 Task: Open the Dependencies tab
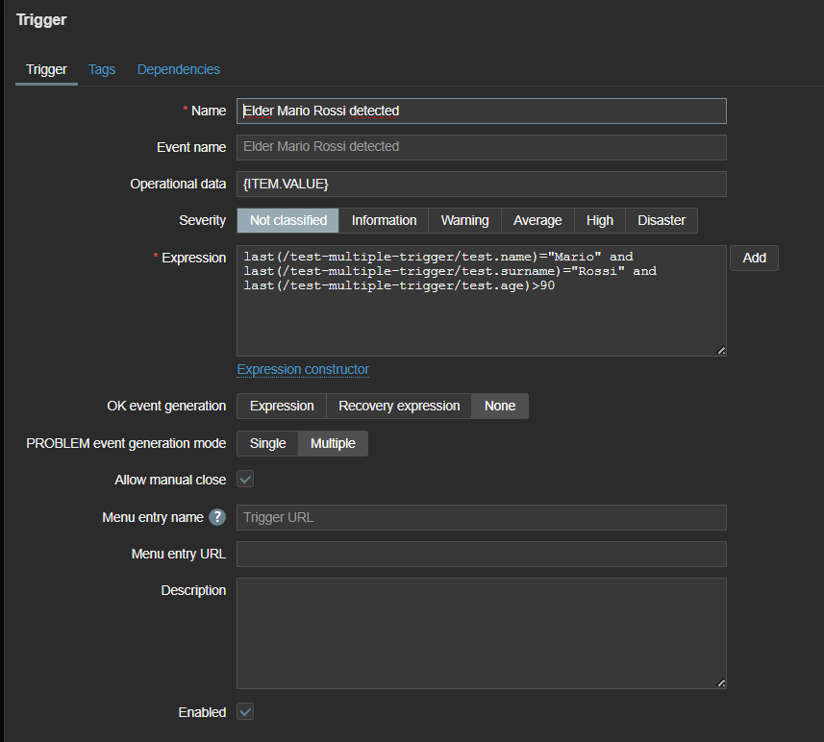click(x=179, y=69)
